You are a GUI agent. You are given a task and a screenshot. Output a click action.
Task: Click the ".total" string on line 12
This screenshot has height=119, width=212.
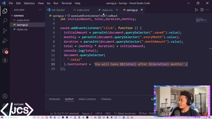(x=75, y=59)
